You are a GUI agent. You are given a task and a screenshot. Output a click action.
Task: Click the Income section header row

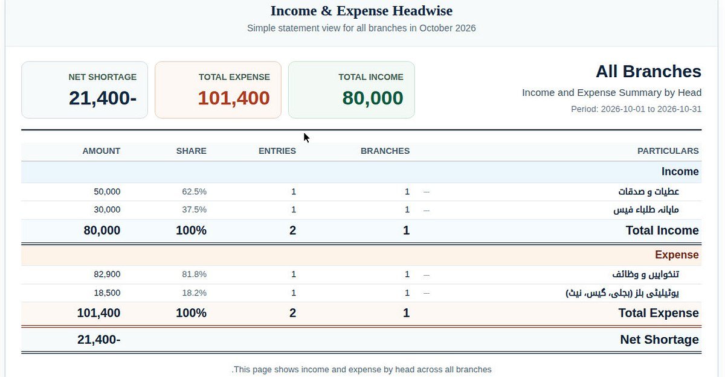(x=361, y=172)
